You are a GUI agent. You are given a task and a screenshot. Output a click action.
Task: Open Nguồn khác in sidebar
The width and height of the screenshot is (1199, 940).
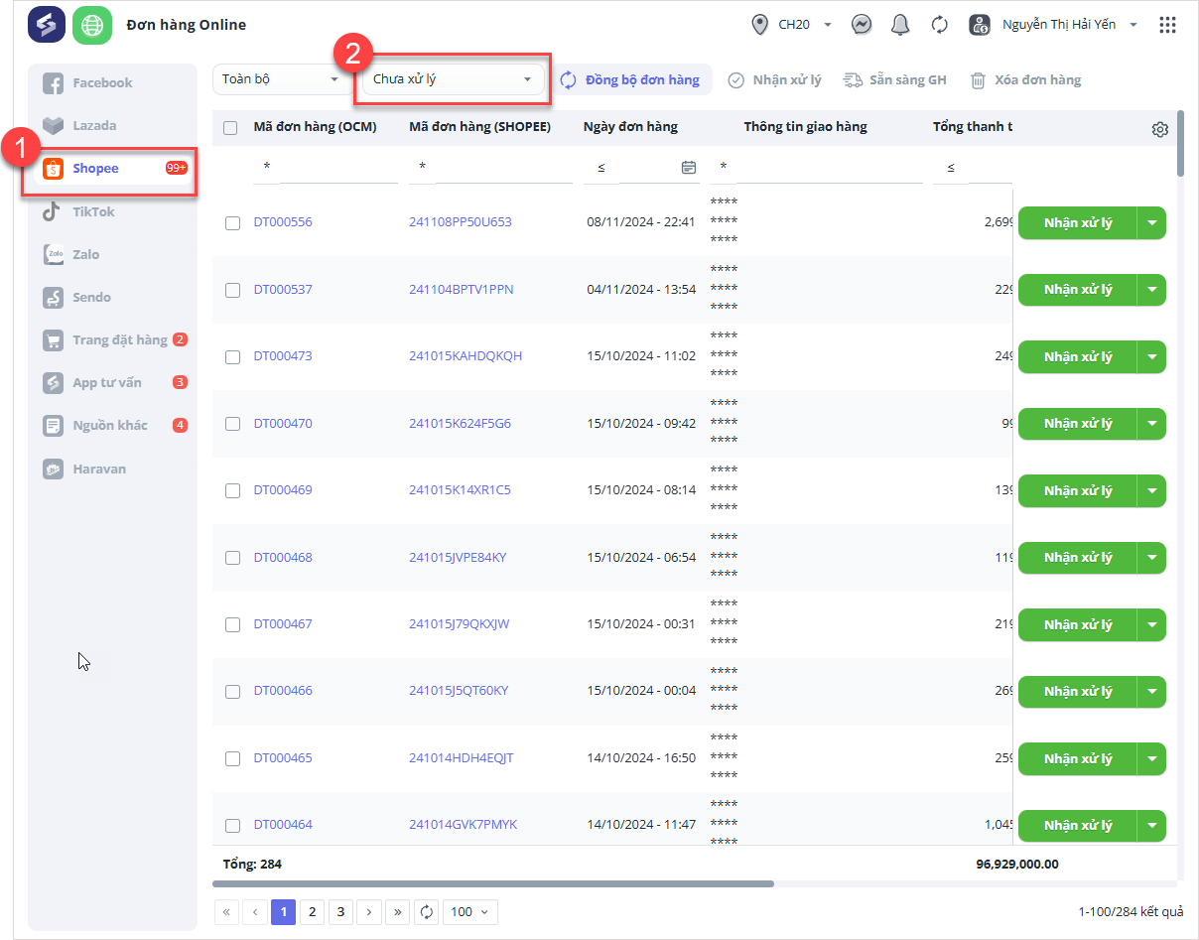click(113, 425)
